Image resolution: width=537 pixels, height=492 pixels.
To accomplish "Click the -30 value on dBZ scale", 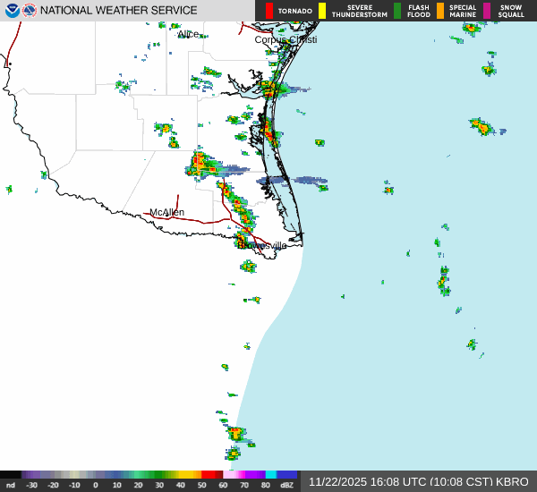I will (x=32, y=485).
